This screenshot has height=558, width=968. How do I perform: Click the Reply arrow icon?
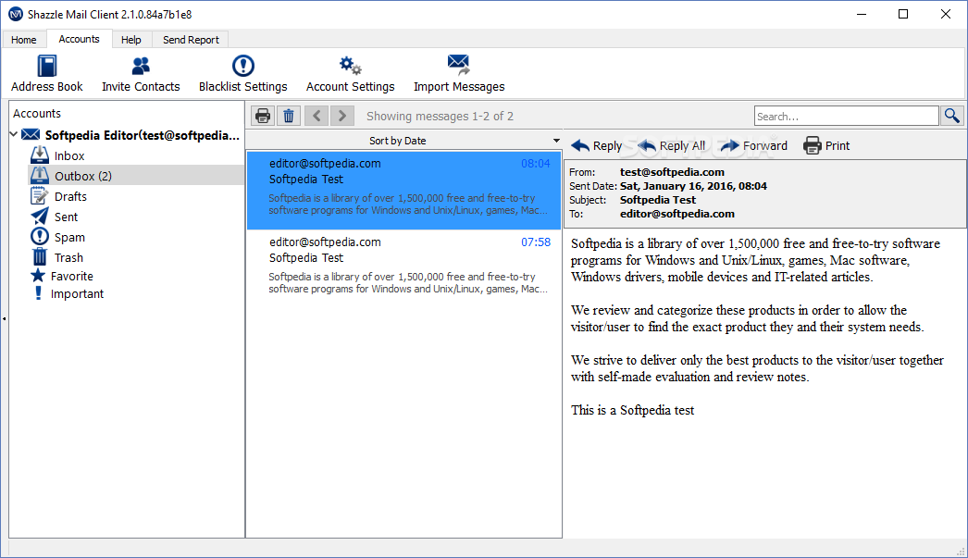point(579,145)
